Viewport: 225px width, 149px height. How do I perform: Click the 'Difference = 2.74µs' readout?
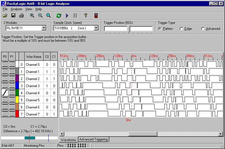(28, 131)
